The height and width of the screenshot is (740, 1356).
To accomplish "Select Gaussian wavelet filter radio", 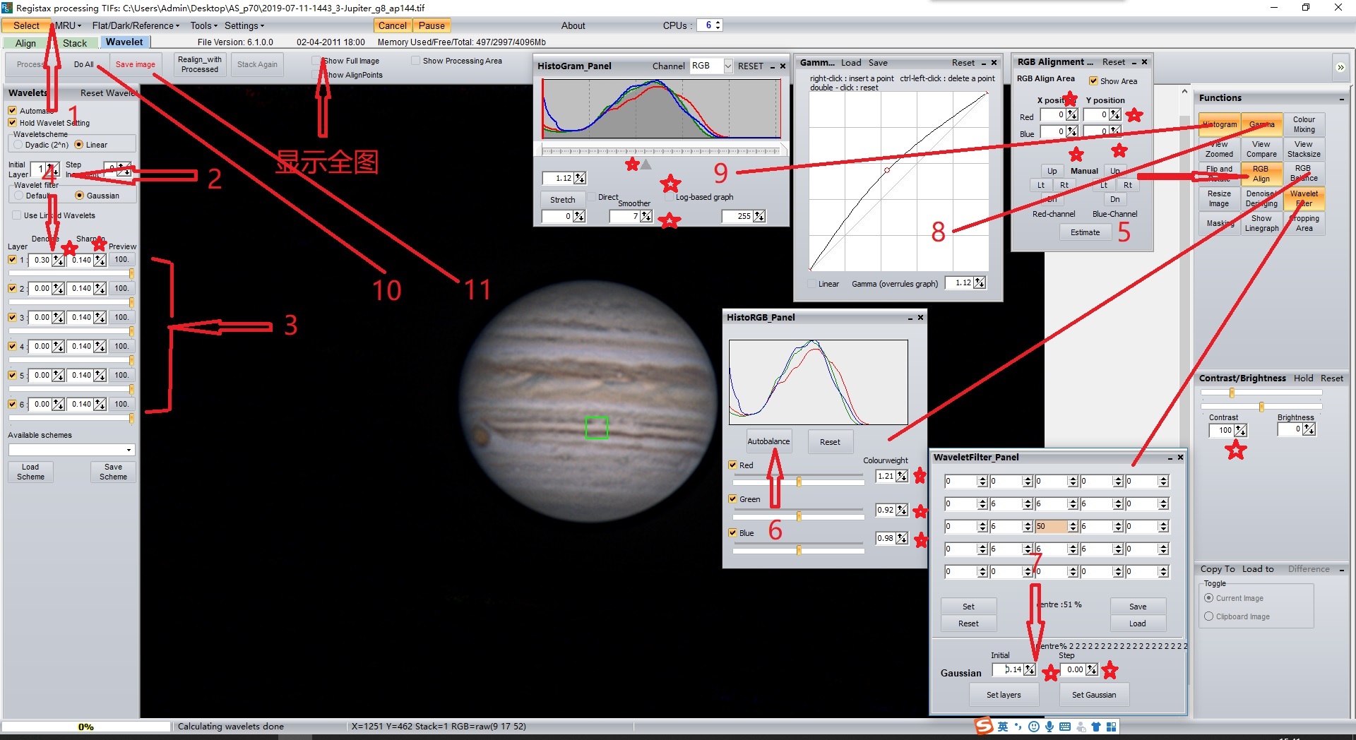I will (x=79, y=196).
